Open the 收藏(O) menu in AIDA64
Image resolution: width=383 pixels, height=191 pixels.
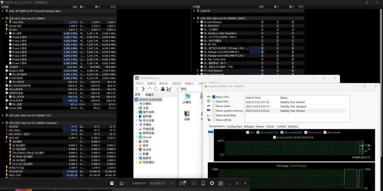pos(189,83)
